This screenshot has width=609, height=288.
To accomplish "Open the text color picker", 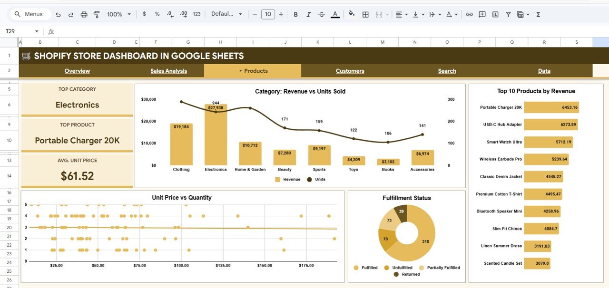I will pos(335,14).
